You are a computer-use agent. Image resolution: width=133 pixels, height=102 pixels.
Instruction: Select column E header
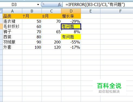[91, 11]
